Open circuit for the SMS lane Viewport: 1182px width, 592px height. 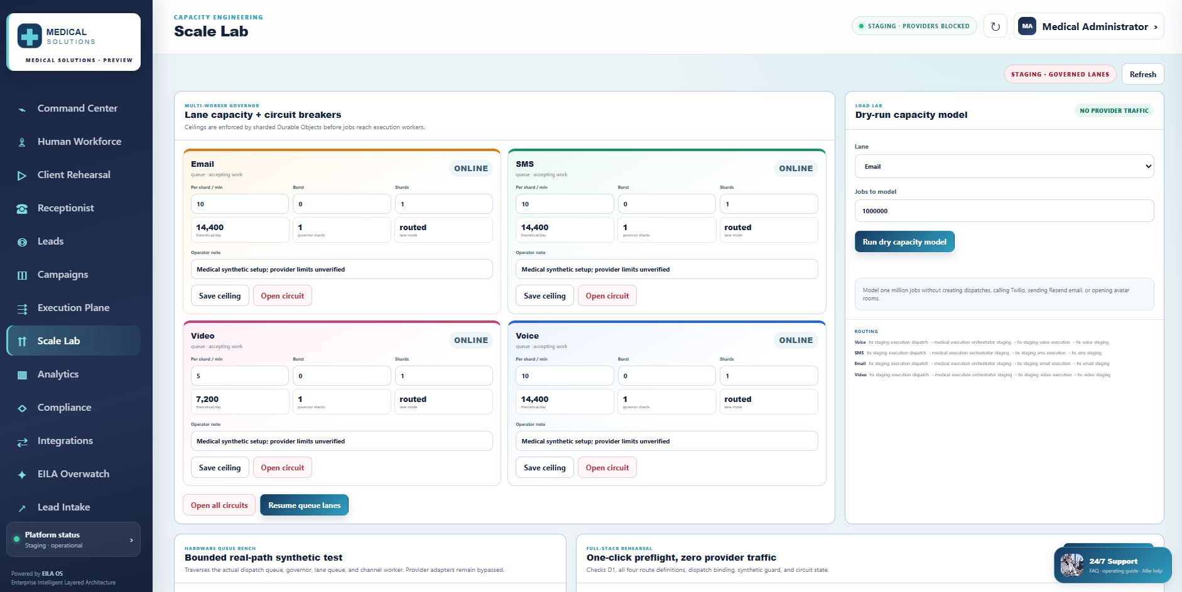pos(607,296)
